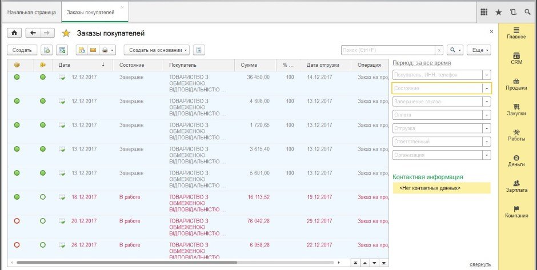Add Заказы покупателей to favorites star

click(66, 34)
